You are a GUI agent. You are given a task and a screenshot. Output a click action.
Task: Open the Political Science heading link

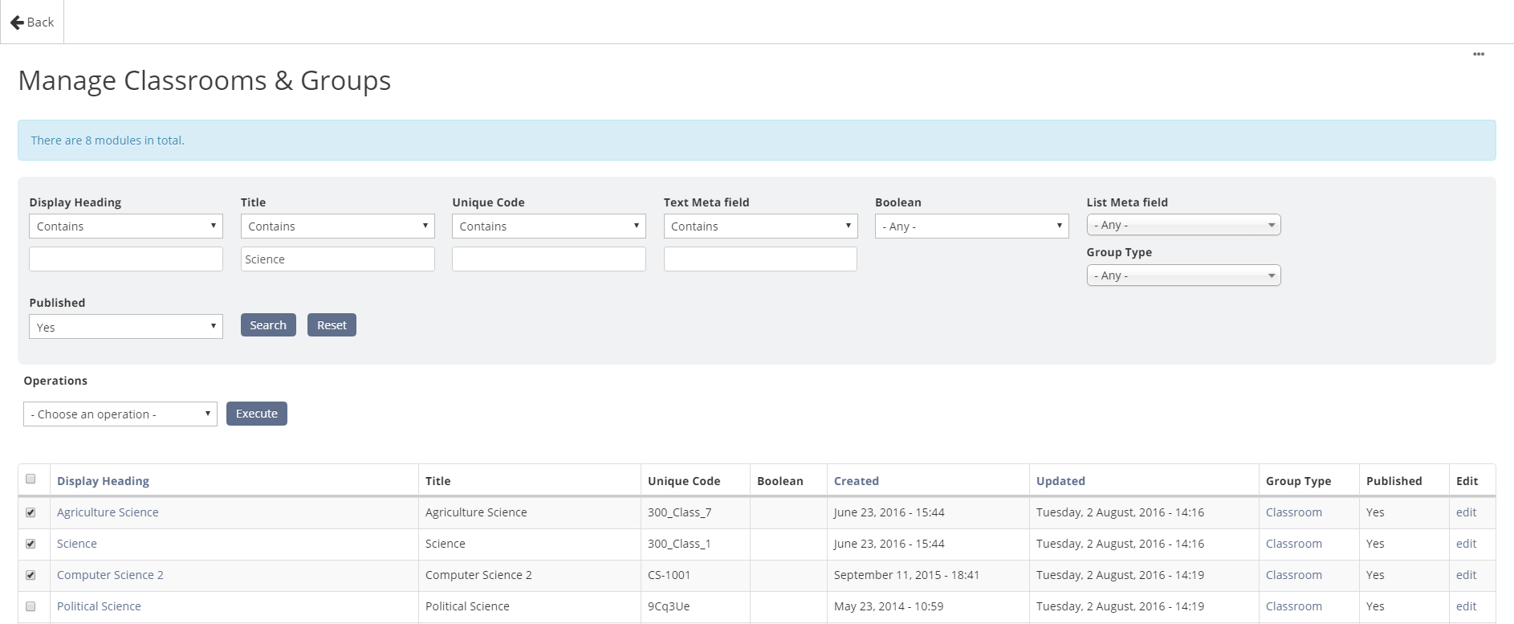[99, 606]
